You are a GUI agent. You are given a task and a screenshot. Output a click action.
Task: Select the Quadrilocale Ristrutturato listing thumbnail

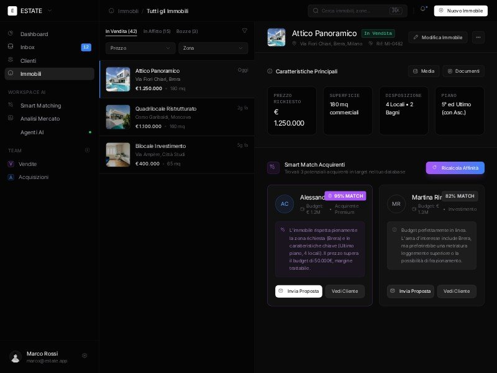[118, 117]
